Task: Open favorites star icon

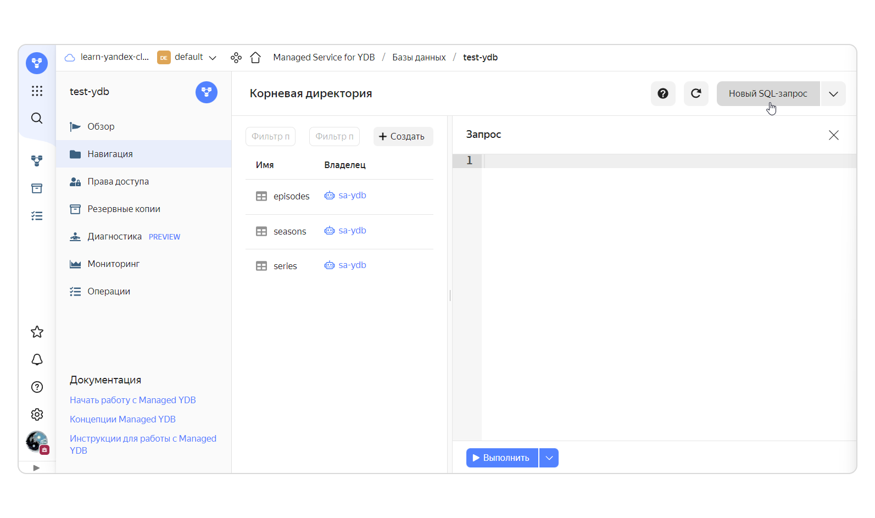Action: tap(37, 332)
